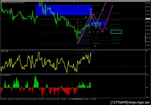
Task: Click price scale value 1155.79
Action: (x=148, y=45)
